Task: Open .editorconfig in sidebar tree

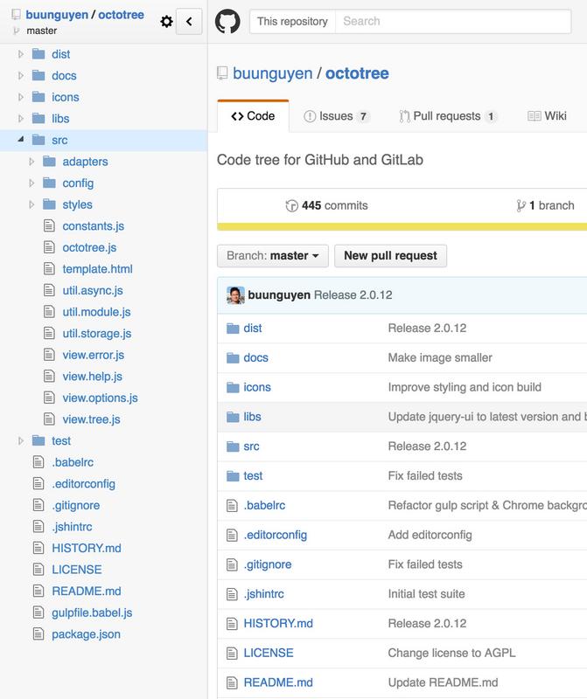Action: click(x=83, y=484)
